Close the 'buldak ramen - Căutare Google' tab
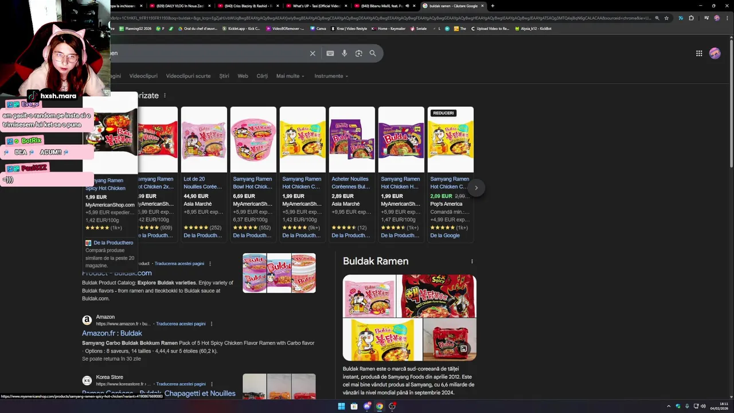Viewport: 734px width, 413px height. (x=483, y=6)
